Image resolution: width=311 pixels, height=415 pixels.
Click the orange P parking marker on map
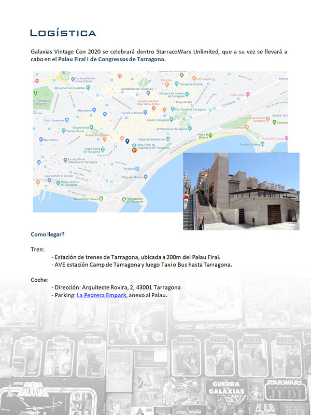point(134,150)
